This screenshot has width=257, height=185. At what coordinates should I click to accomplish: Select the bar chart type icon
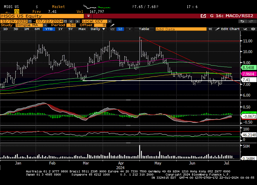120,29
